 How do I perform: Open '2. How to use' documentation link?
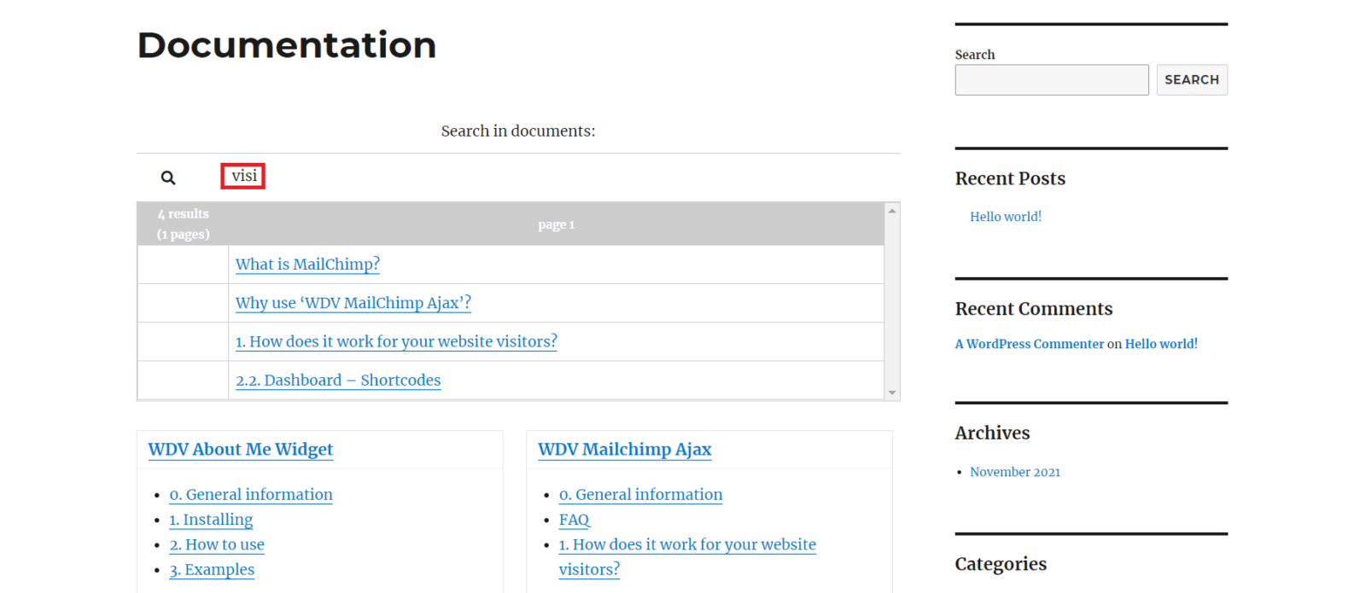tap(217, 544)
